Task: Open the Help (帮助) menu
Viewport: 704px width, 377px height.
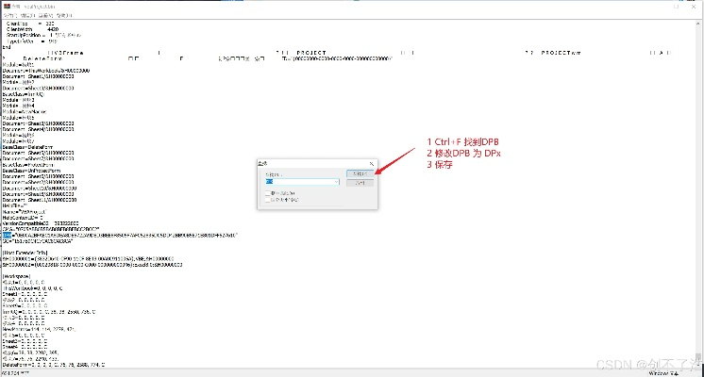Action: (x=64, y=15)
